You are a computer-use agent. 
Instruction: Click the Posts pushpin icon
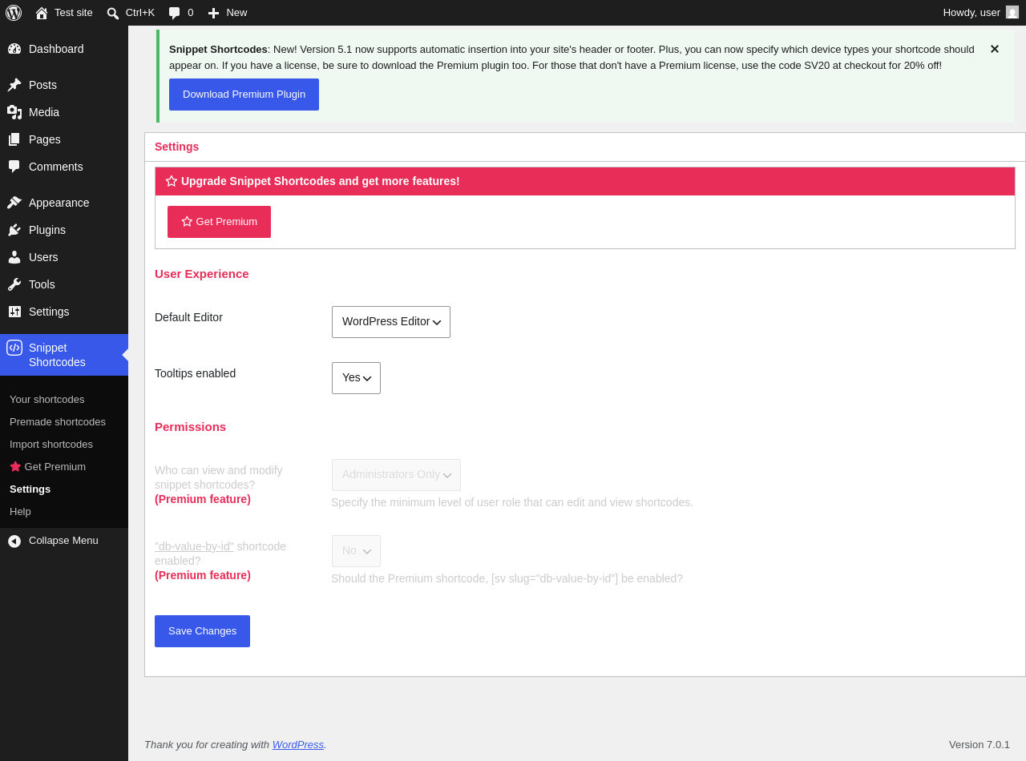click(x=14, y=85)
